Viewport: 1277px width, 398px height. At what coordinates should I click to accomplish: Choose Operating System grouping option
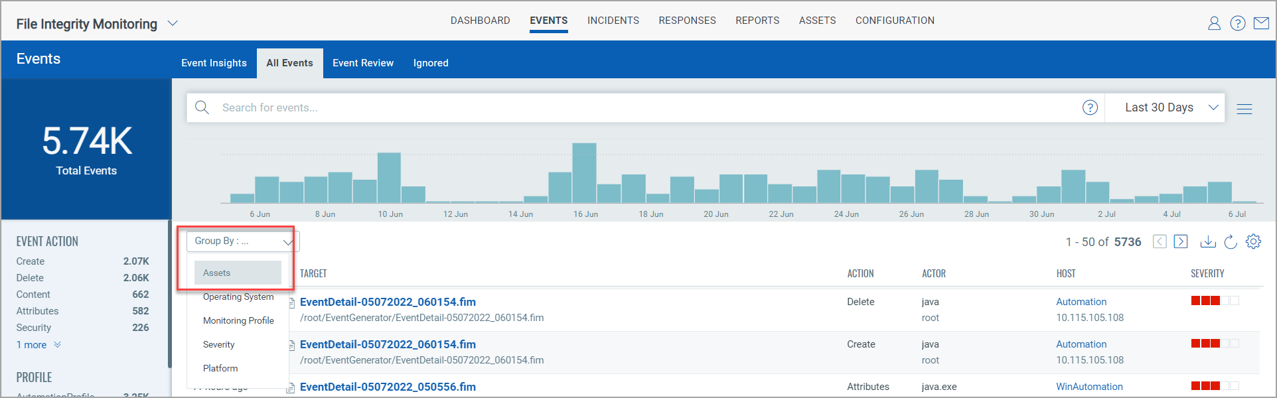[238, 297]
